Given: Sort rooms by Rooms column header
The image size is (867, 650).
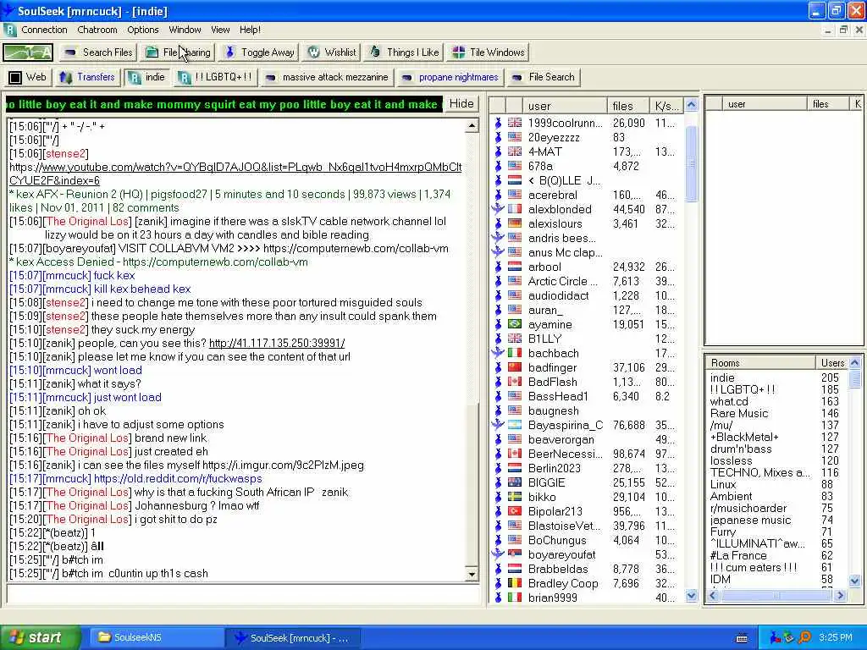Looking at the screenshot, I should coord(761,362).
